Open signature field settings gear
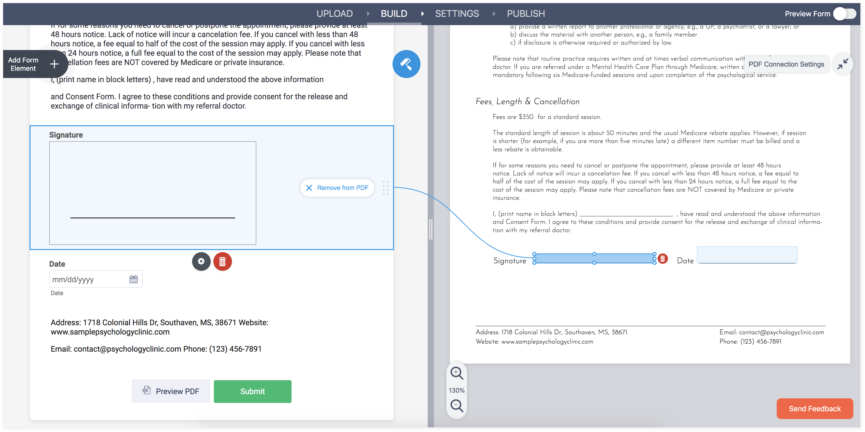 point(201,261)
